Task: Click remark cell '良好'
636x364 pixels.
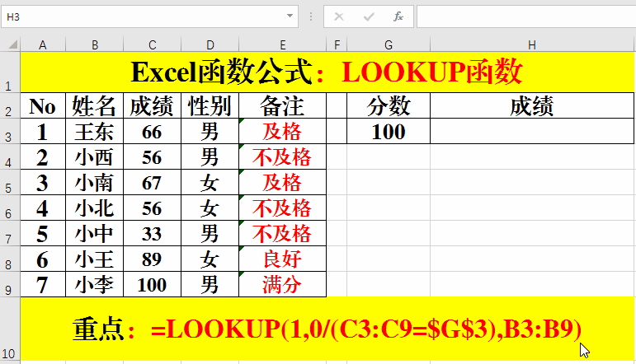Action: click(283, 259)
